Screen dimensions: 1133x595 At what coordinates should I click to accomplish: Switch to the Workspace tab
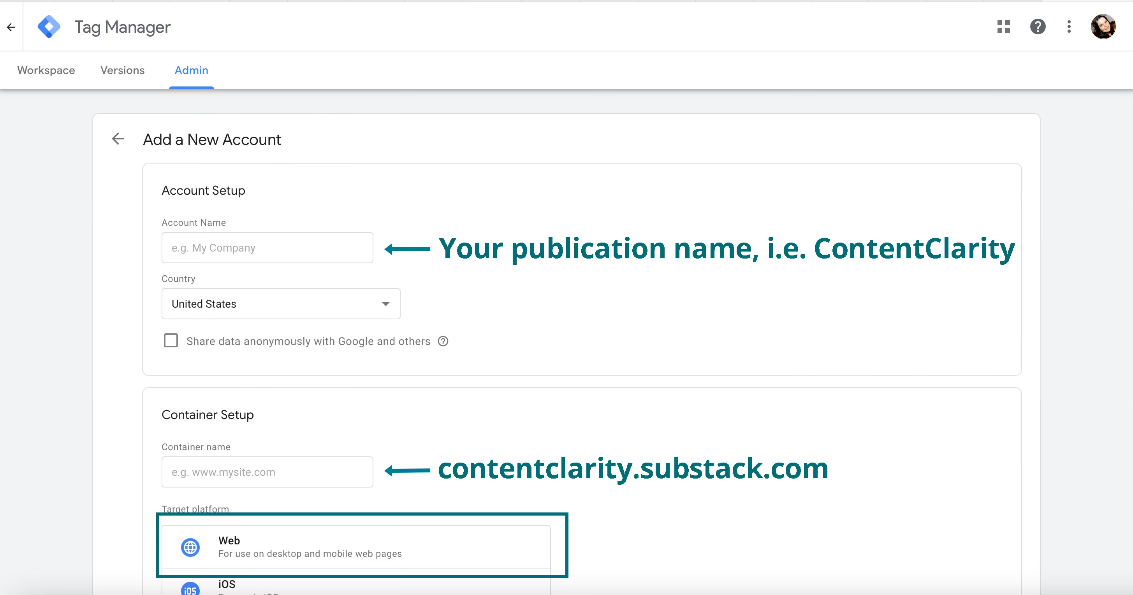click(46, 70)
